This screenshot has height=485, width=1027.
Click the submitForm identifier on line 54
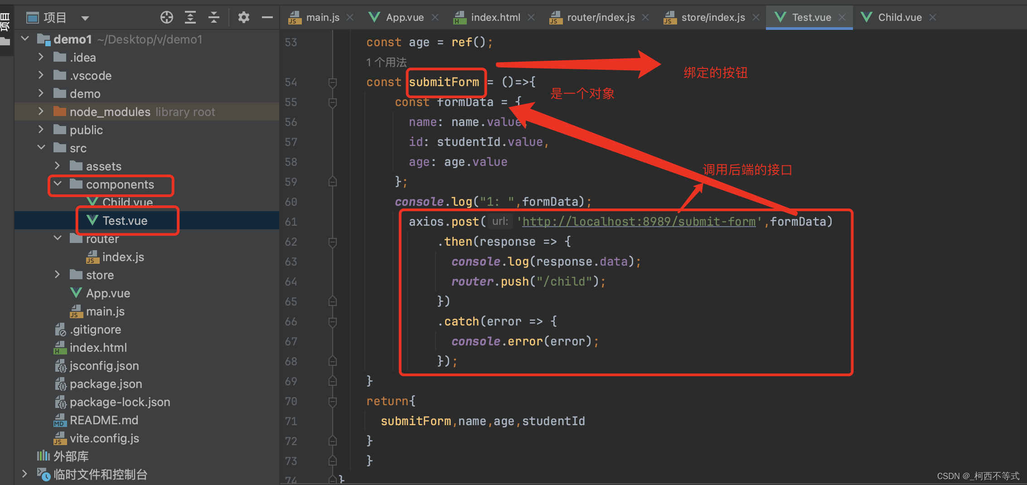pos(444,82)
